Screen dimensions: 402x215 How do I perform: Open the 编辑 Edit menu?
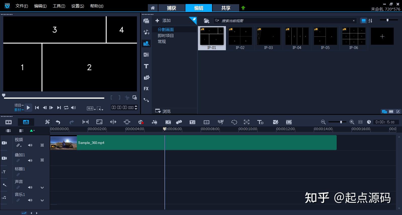pyautogui.click(x=40, y=6)
